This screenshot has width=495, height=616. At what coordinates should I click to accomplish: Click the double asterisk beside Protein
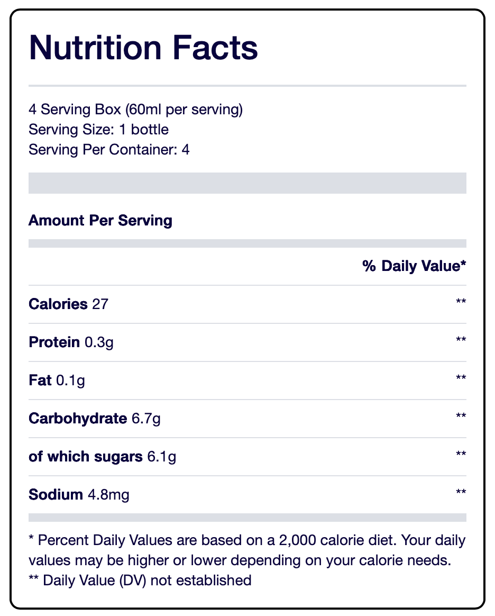click(x=461, y=339)
